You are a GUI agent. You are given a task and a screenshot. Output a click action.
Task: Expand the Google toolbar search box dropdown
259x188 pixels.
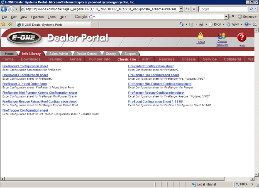tap(226, 17)
